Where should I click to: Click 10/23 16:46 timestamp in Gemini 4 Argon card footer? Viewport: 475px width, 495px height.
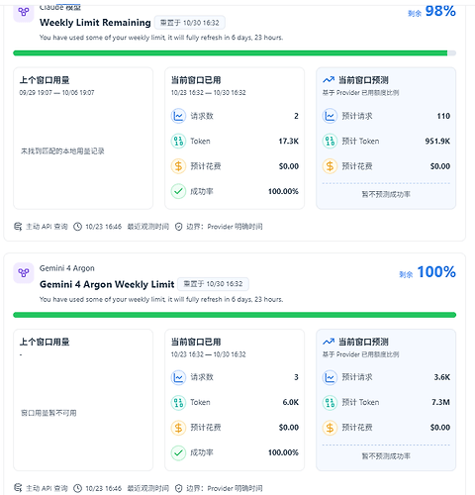(x=104, y=488)
